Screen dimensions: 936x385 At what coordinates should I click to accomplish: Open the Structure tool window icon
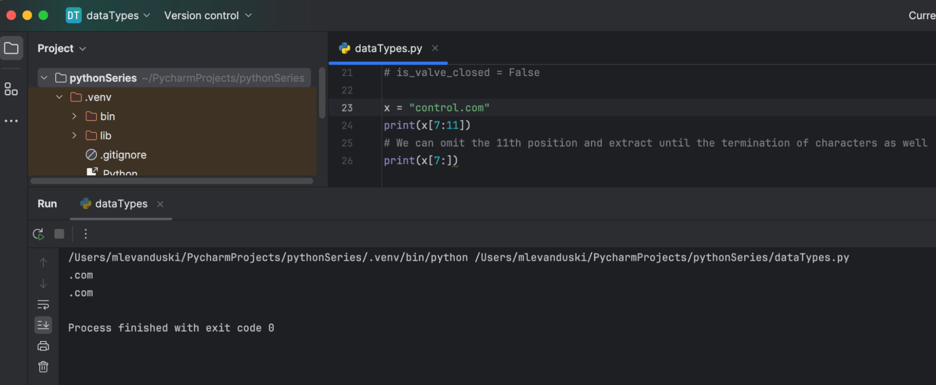click(11, 89)
